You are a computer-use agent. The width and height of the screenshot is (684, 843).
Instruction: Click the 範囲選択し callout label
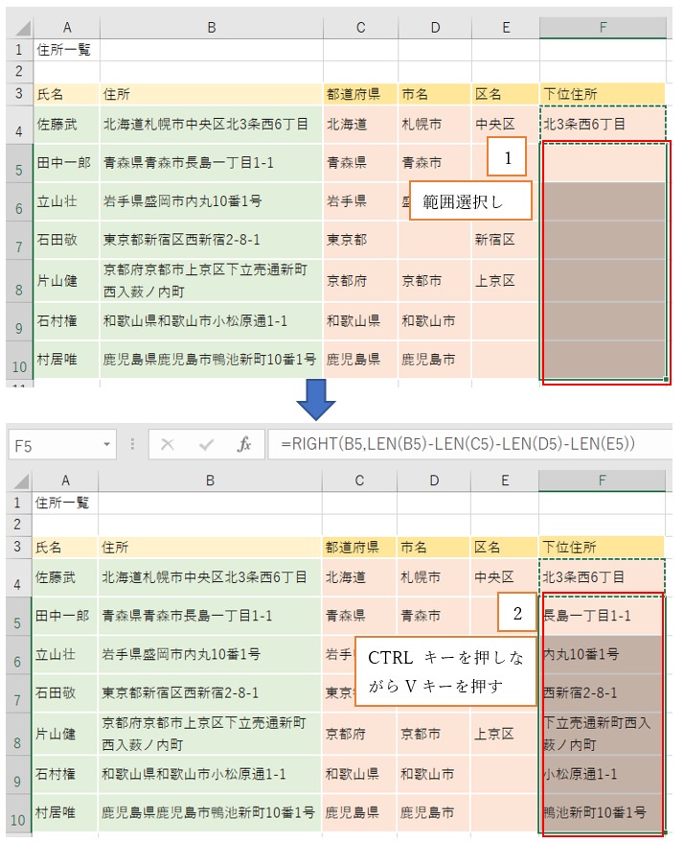pos(469,200)
